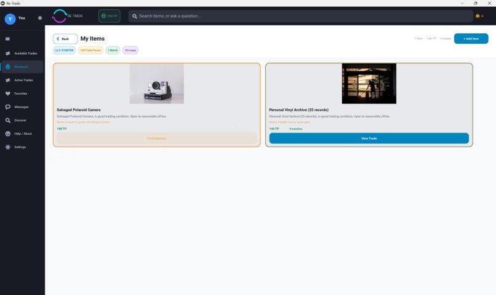The width and height of the screenshot is (496, 295).
Task: Click the Active Trades icon
Action: click(x=7, y=81)
